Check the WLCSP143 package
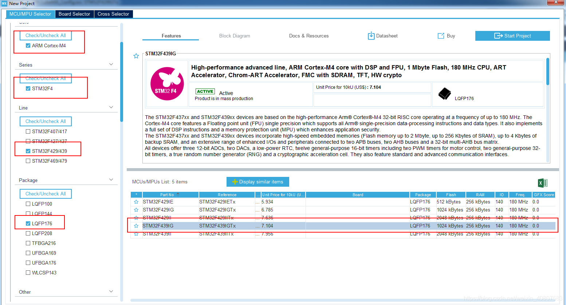This screenshot has width=566, height=305. pos(28,273)
